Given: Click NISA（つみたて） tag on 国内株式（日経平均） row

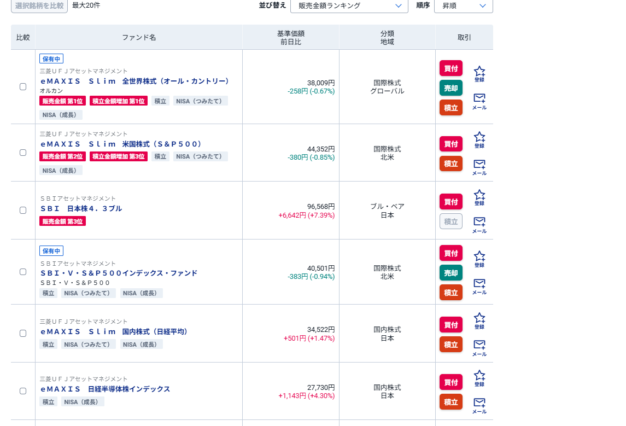Looking at the screenshot, I should (x=88, y=344).
